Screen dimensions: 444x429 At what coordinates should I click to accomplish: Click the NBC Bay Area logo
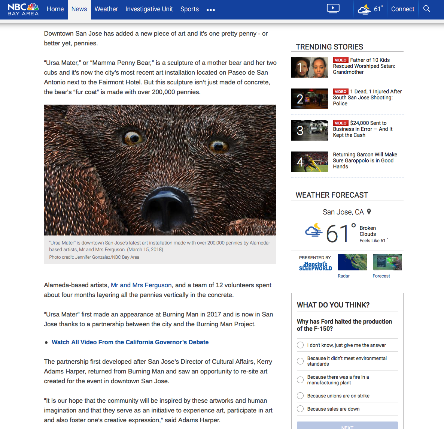[x=23, y=9]
